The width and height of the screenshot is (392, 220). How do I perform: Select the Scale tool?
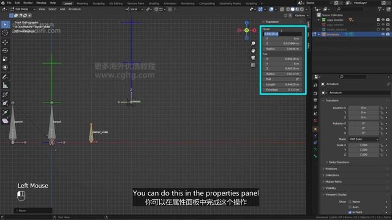6,59
